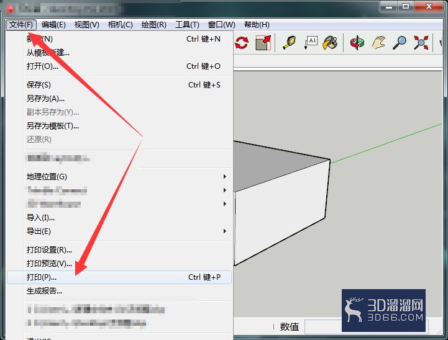The width and height of the screenshot is (448, 340).
Task: Choose 另存为(A)... menu entry
Action: 119,99
